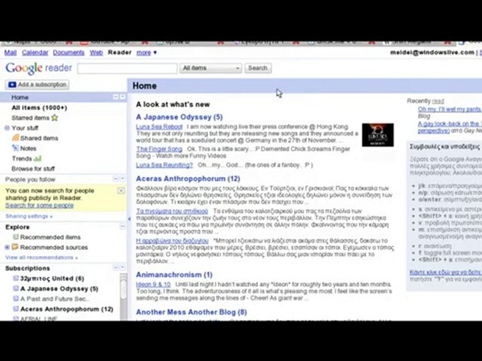Open the Notes icon
The height and width of the screenshot is (361, 482).
point(16,148)
